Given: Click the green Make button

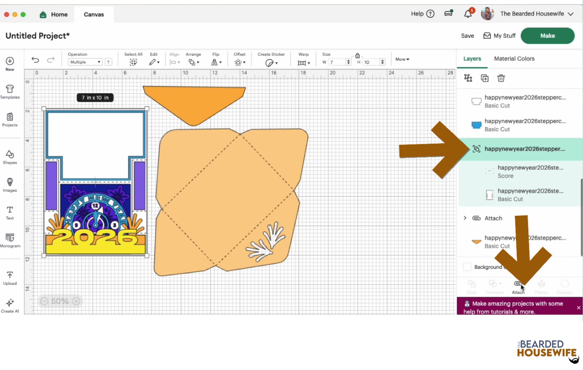Looking at the screenshot, I should (x=547, y=36).
